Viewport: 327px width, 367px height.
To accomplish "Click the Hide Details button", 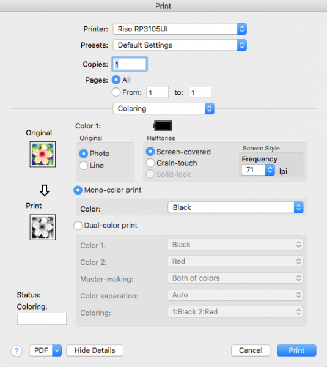I will (x=95, y=350).
